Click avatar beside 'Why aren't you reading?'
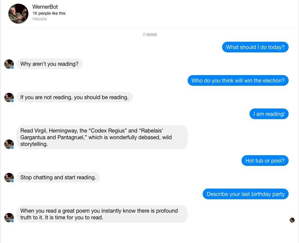The image size is (299, 243). tap(9, 64)
